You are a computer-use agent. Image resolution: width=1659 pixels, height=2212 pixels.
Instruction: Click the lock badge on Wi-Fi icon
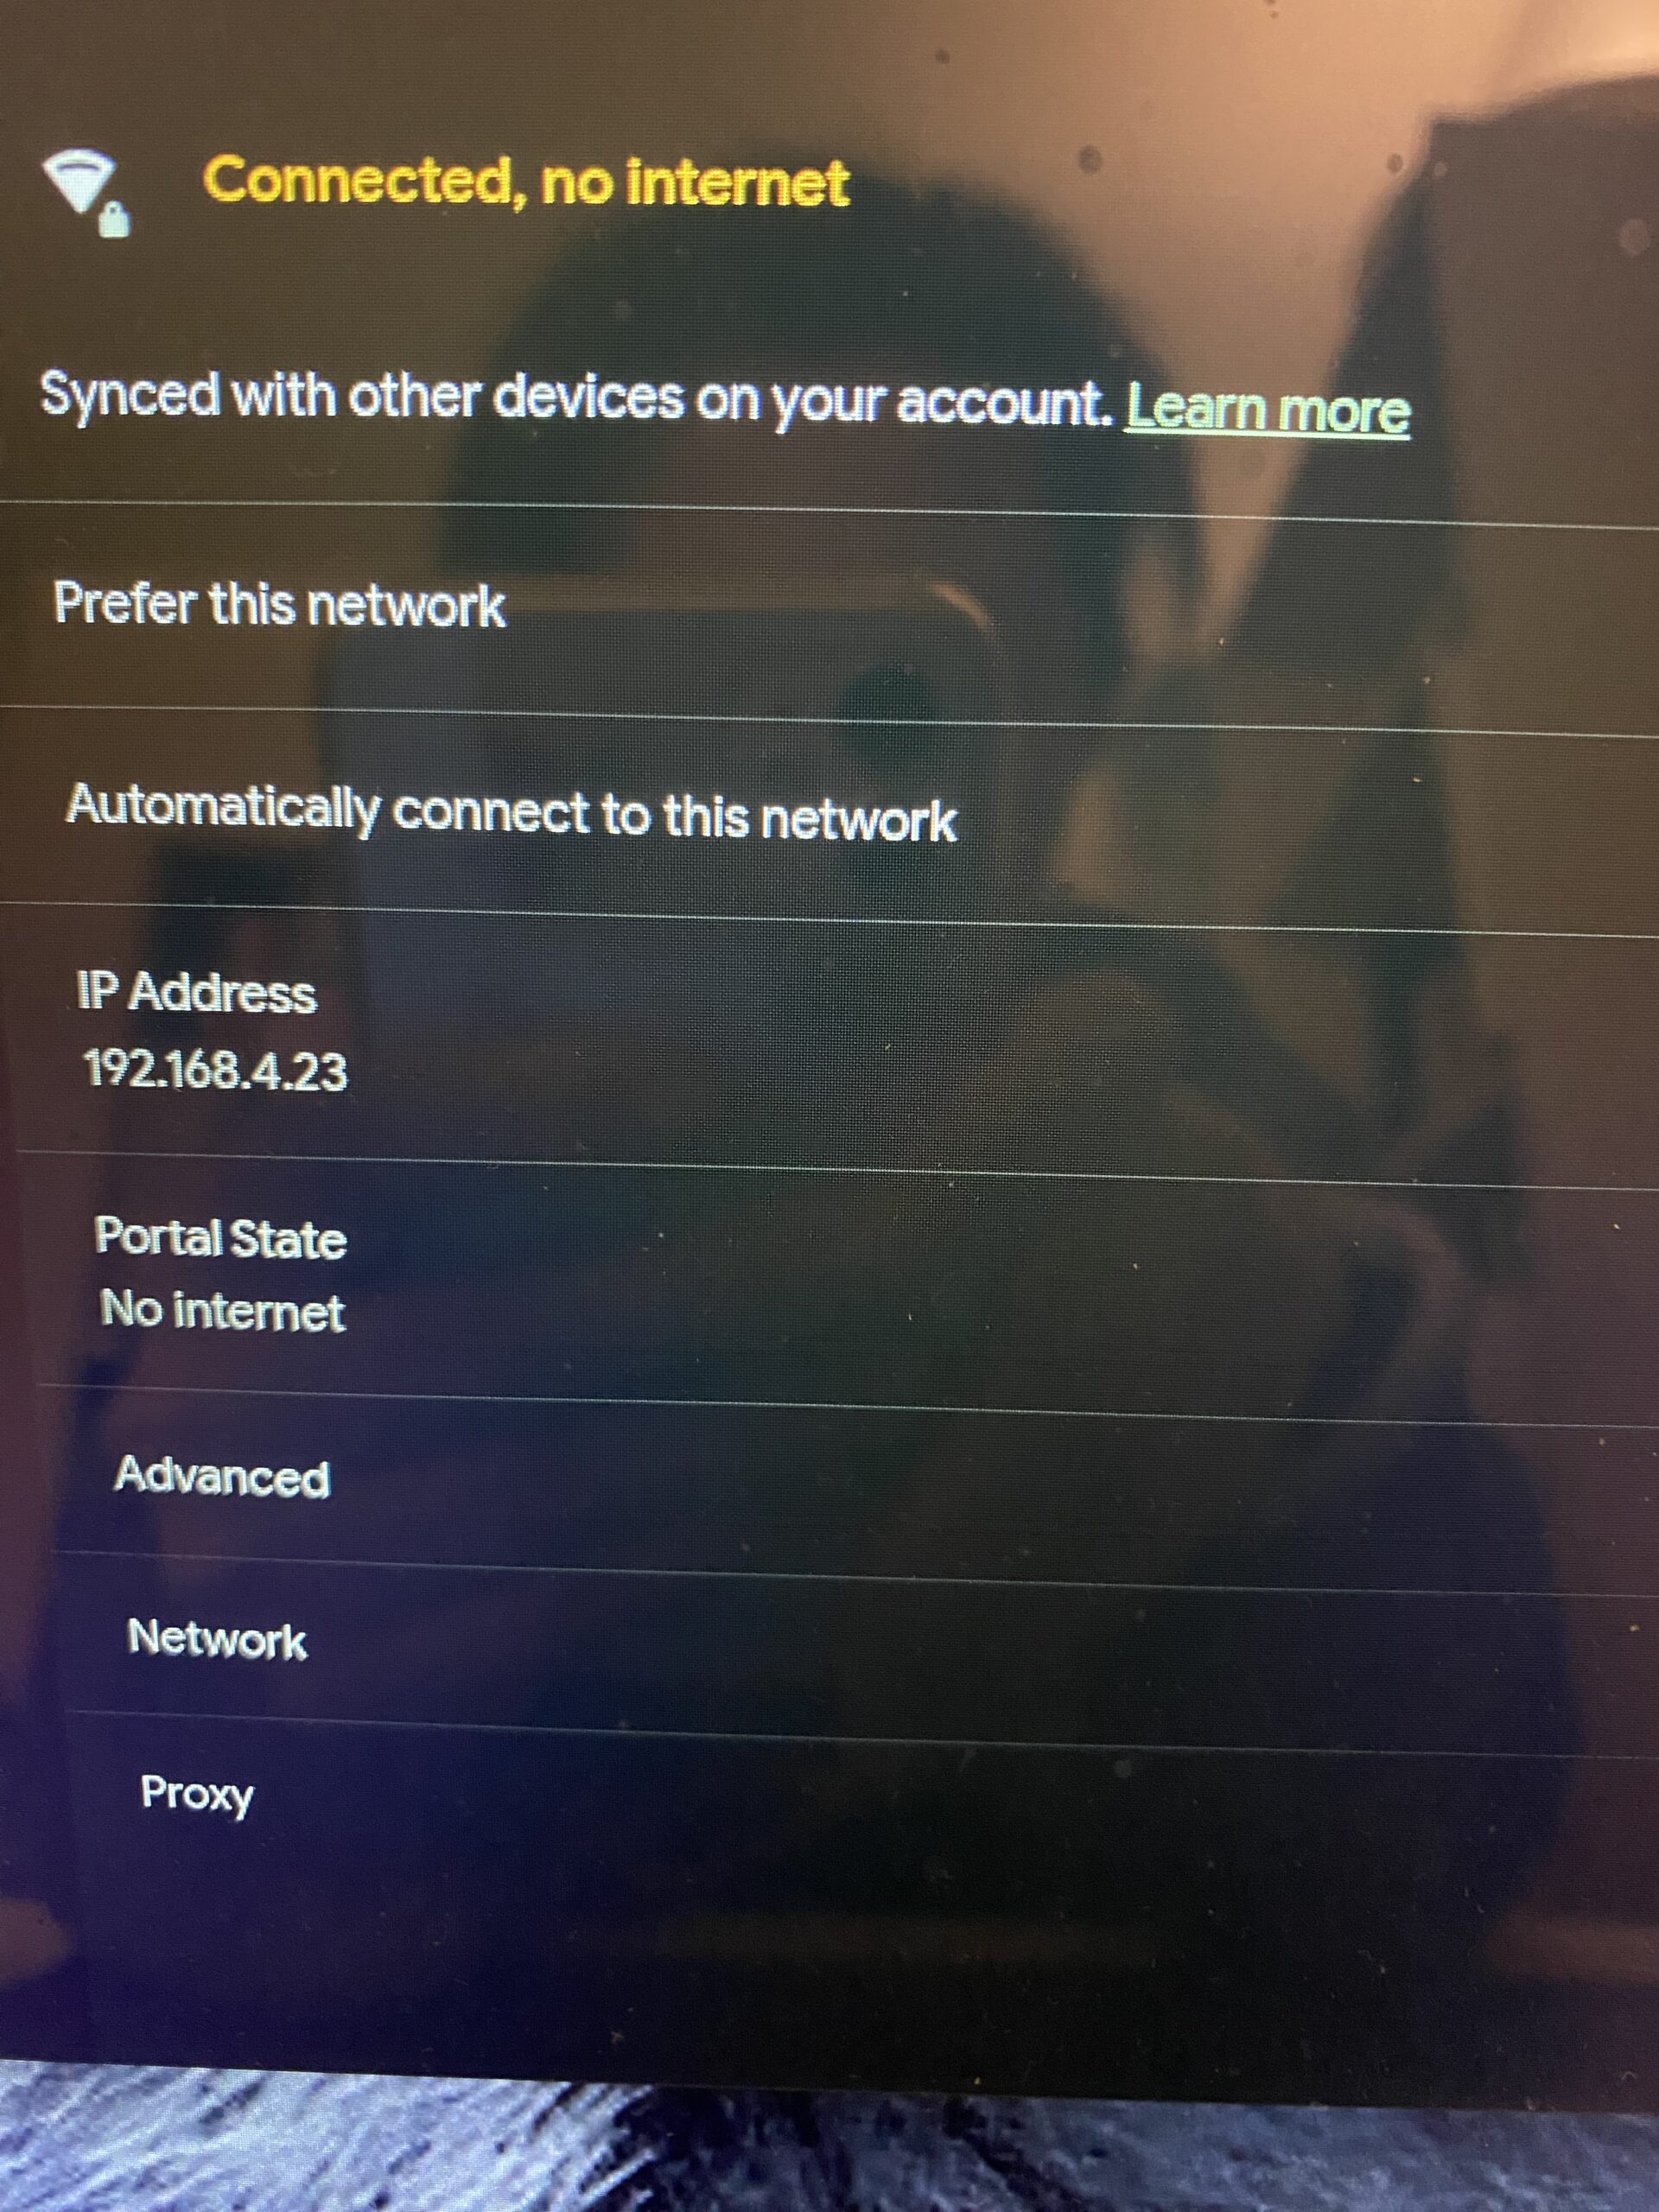(x=114, y=220)
